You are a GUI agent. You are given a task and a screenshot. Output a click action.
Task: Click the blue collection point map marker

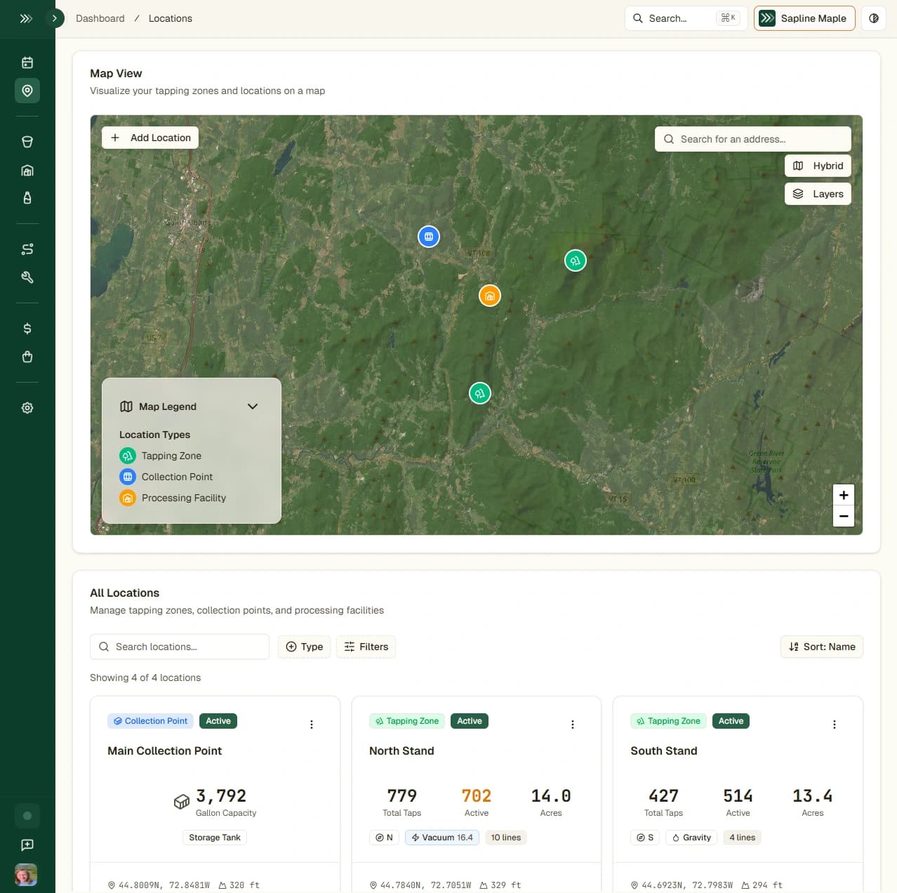point(429,237)
